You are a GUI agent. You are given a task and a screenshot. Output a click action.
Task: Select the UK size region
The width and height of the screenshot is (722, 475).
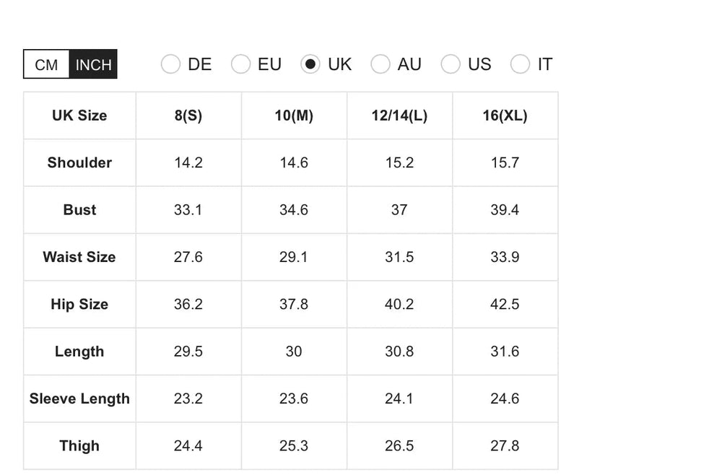(x=310, y=64)
